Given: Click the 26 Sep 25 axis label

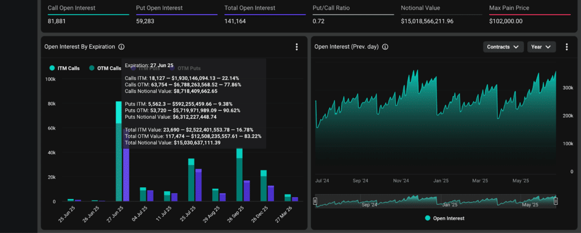Looking at the screenshot, I should [x=235, y=213].
